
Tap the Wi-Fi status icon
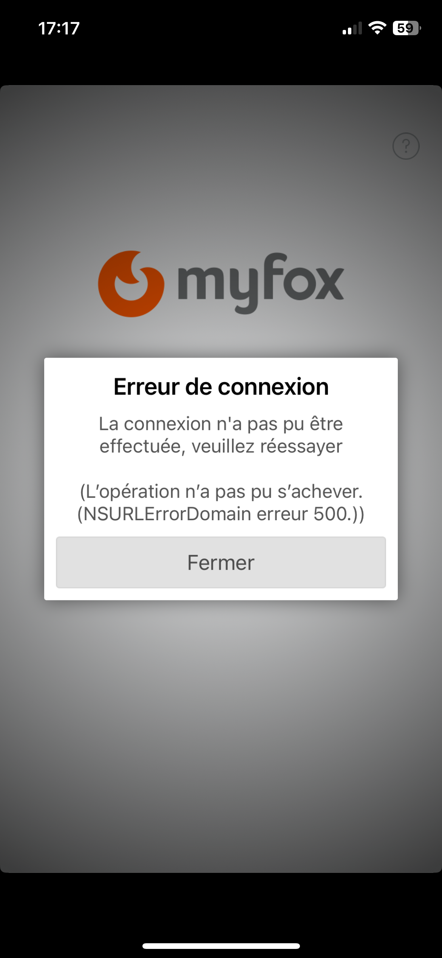tap(377, 28)
